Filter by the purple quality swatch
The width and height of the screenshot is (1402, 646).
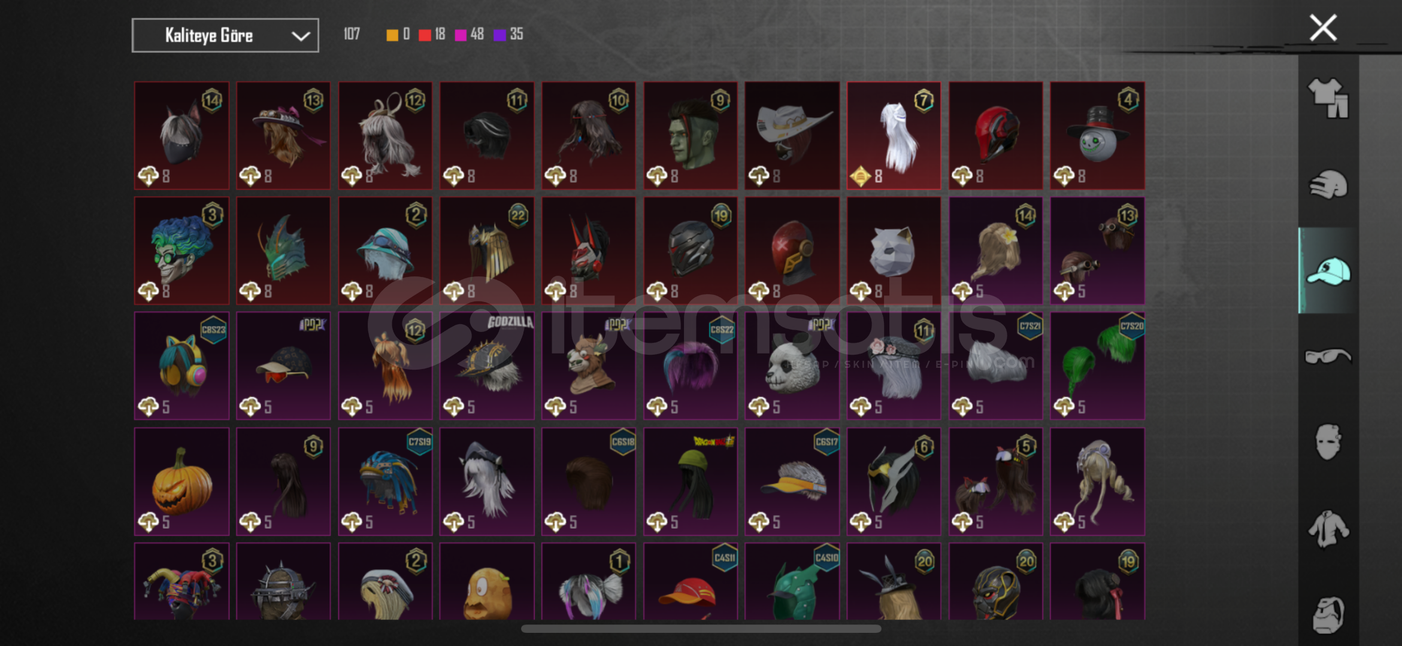tap(499, 35)
